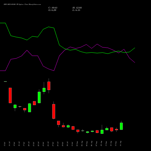Click the 27 Jul date label
The height and width of the screenshot is (151, 151).
pyautogui.click(x=53, y=144)
